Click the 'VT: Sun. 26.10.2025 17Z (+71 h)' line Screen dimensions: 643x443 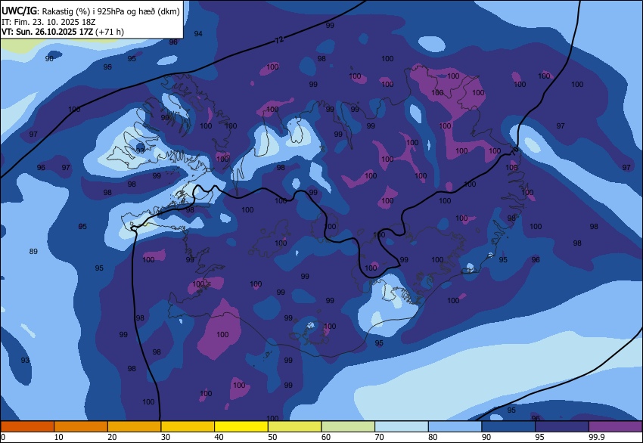coord(63,32)
